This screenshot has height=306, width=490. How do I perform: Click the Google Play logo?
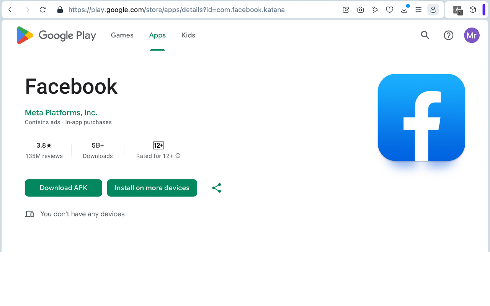click(x=57, y=35)
